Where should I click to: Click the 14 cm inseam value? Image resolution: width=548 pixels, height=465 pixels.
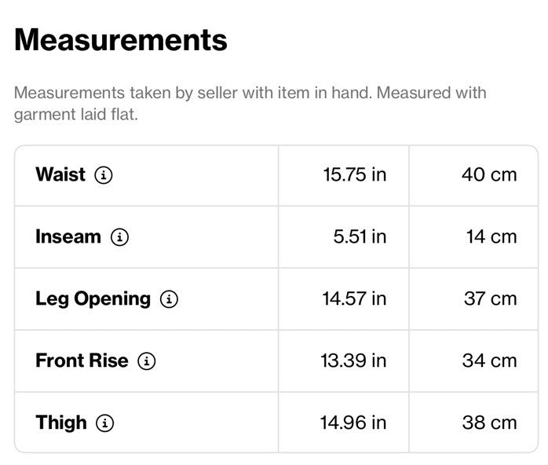(491, 237)
